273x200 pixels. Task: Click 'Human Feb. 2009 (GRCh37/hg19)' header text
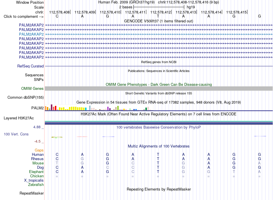pyautogui.click(x=126, y=2)
